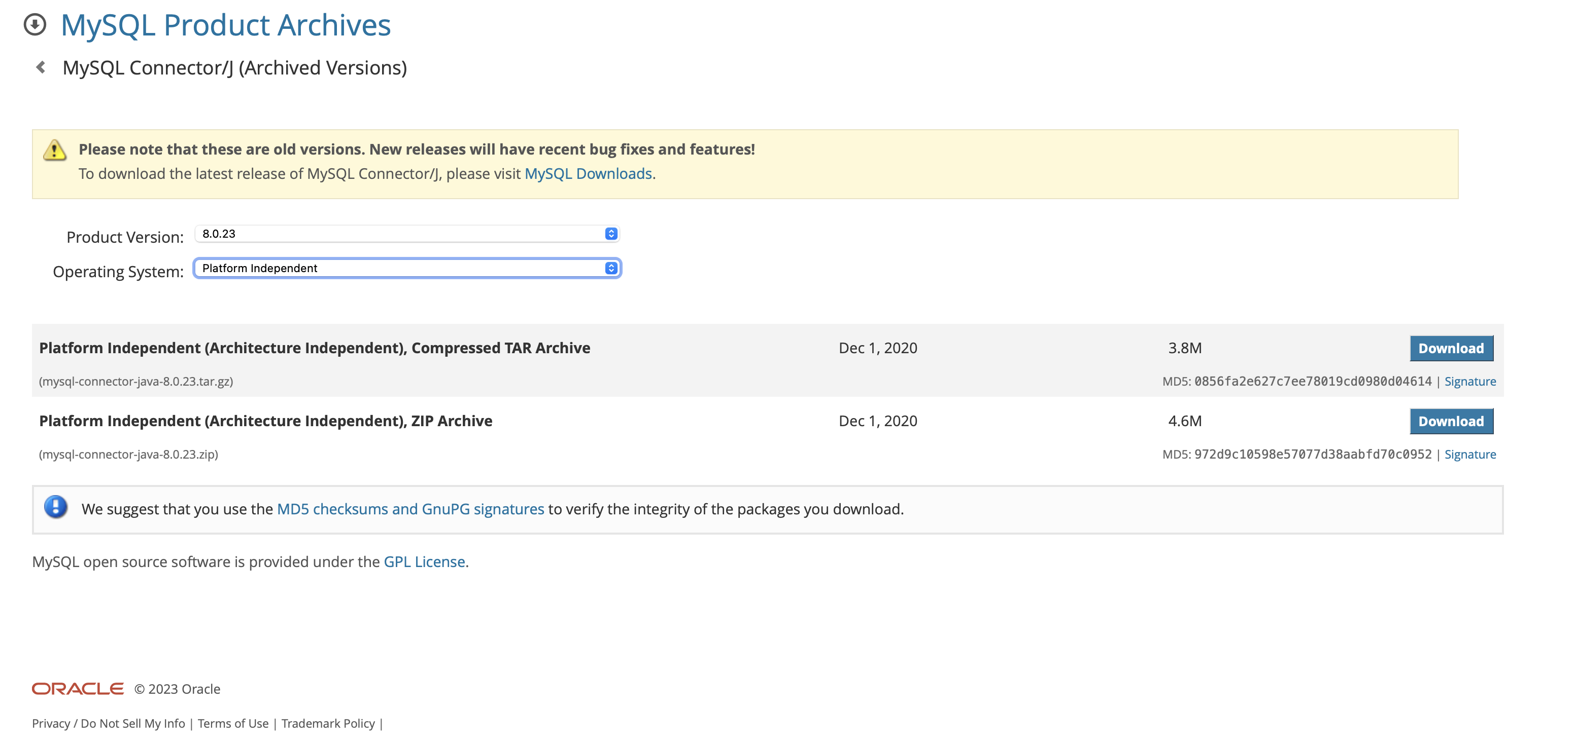1574x751 pixels.
Task: Open Signature link for the tar.gz file
Action: pyautogui.click(x=1469, y=381)
